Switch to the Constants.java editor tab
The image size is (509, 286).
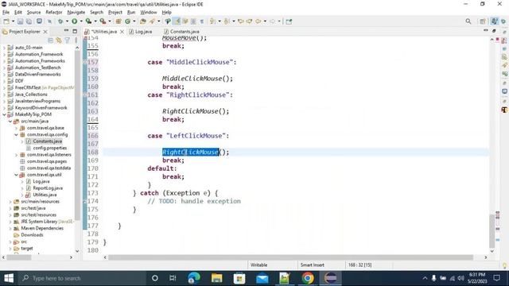(182, 32)
